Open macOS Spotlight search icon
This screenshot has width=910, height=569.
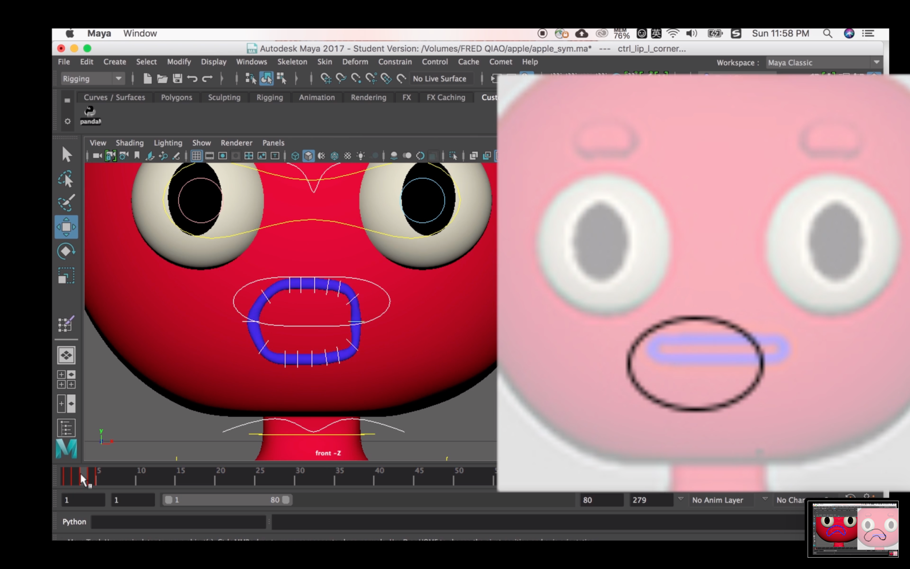(827, 33)
